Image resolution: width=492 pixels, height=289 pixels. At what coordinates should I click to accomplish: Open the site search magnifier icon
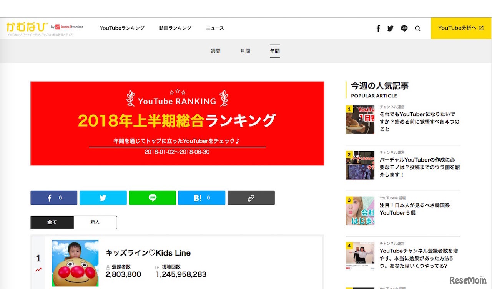(417, 28)
